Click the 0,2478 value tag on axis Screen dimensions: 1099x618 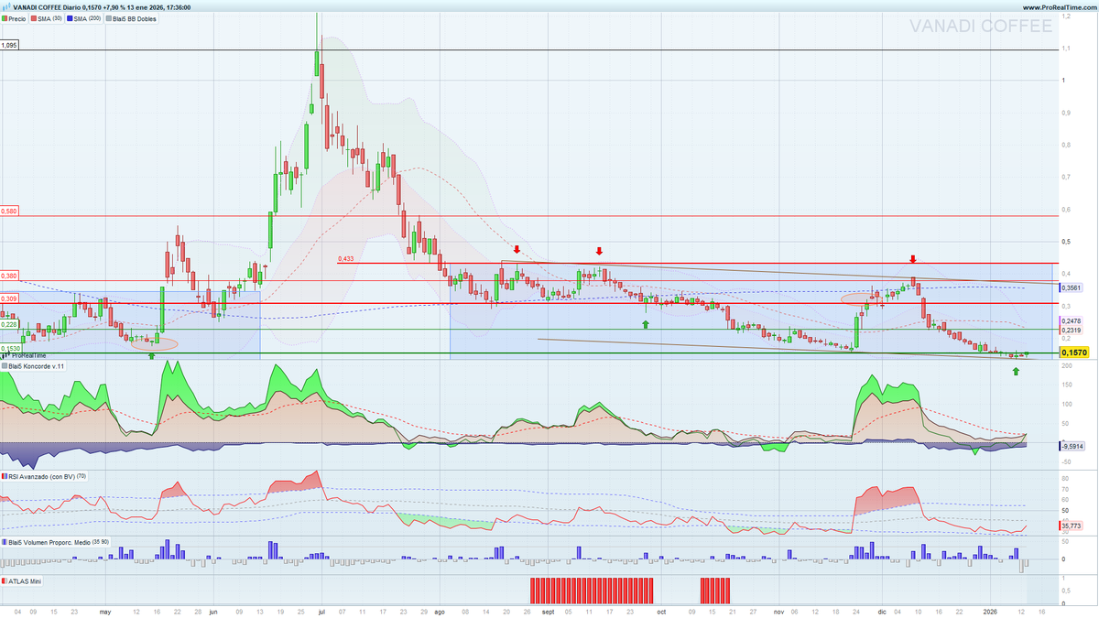[1071, 321]
